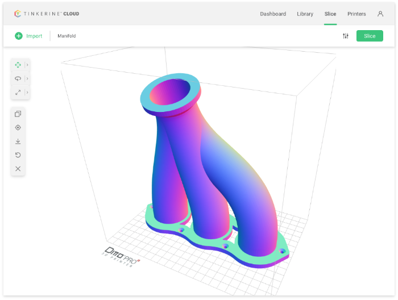Select the Rotate tool icon

(18, 78)
